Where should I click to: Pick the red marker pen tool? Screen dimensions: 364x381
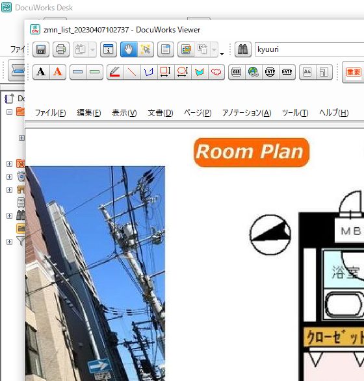(x=115, y=72)
